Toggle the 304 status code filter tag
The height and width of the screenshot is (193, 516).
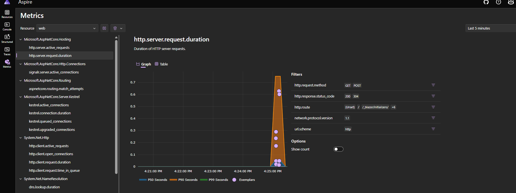coord(356,96)
